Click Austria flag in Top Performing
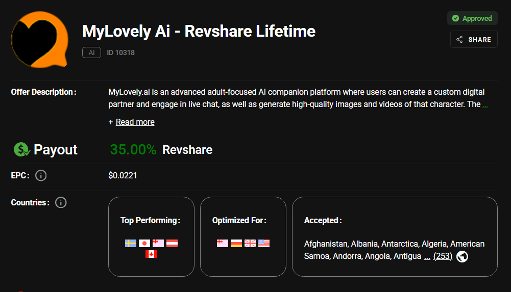Screen dimensions: 511x292 [172, 243]
